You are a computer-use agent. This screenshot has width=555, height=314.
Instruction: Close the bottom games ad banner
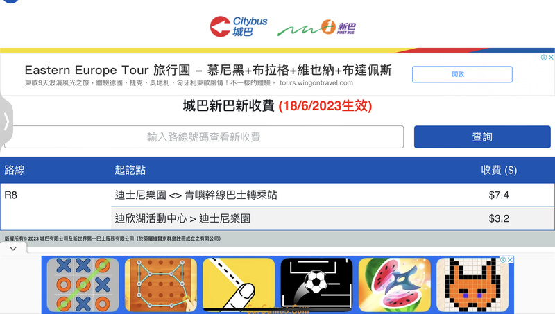click(x=510, y=259)
